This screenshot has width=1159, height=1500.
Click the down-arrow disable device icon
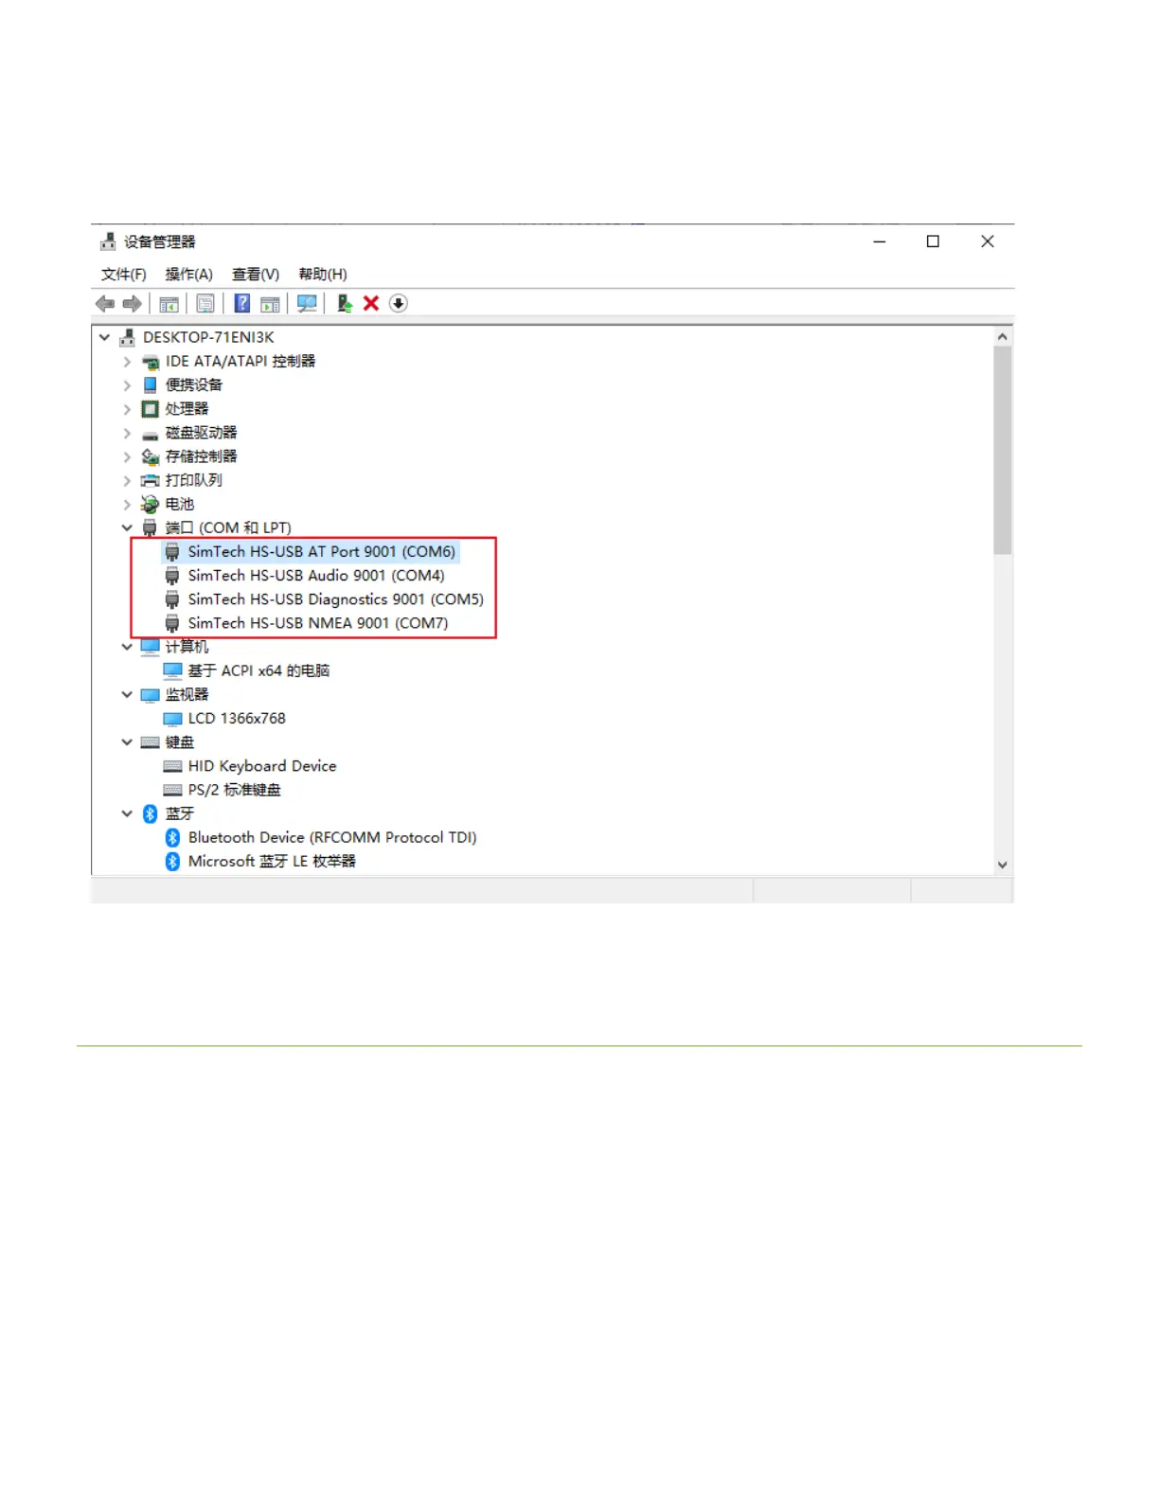tap(399, 304)
